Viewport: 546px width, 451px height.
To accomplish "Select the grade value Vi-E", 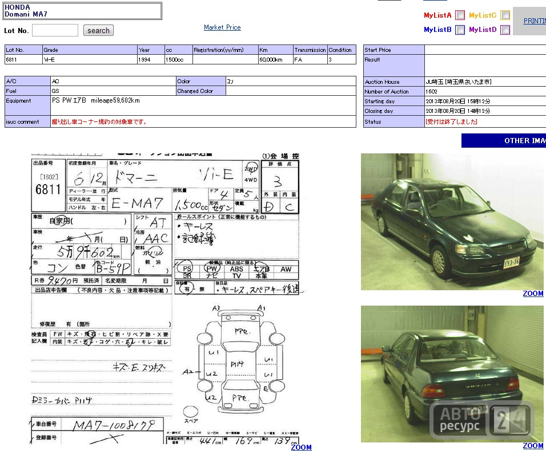I will (x=49, y=59).
